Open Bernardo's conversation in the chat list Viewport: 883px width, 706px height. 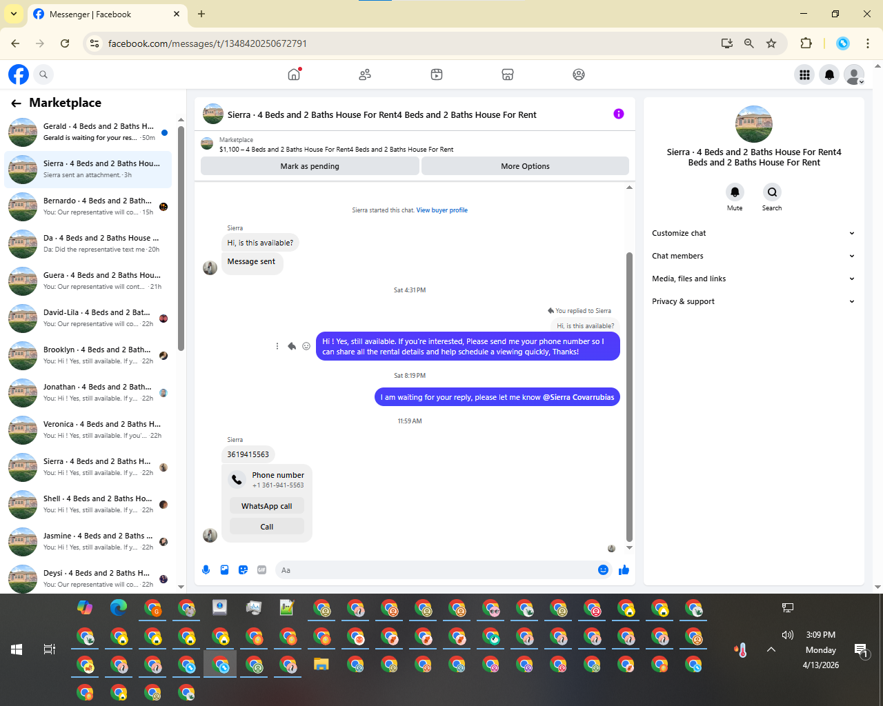(x=88, y=207)
